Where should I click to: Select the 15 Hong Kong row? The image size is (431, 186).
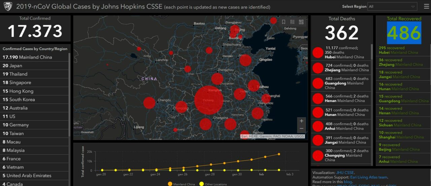[34, 91]
